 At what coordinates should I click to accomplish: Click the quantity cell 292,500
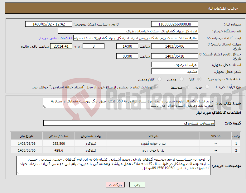coord(59,144)
